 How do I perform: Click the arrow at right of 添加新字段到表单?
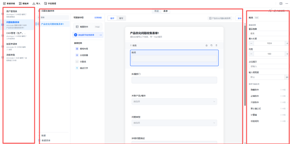click(x=100, y=35)
